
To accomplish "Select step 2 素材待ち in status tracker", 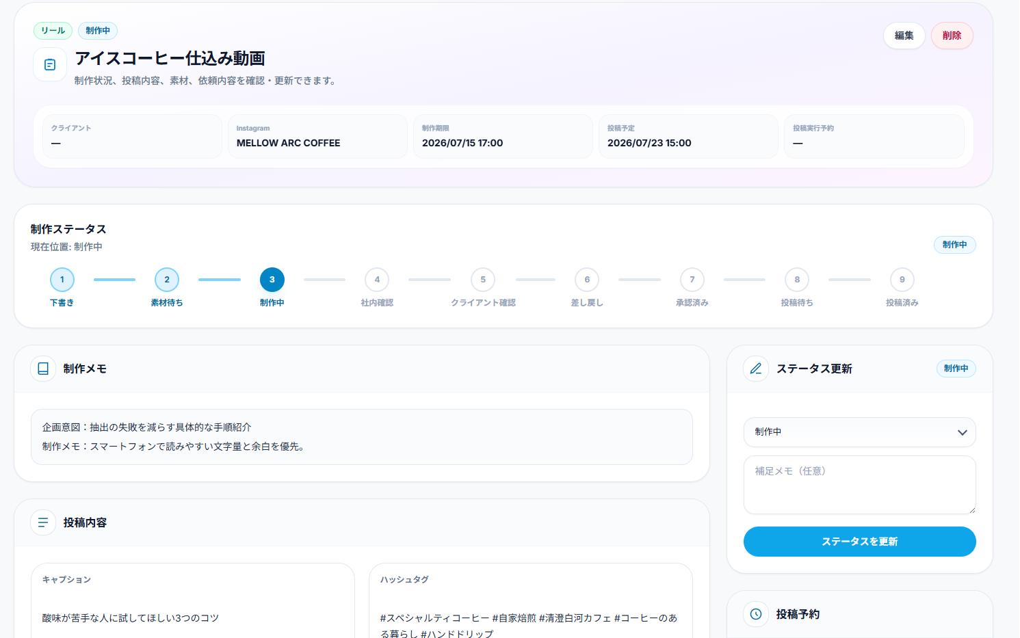I will [x=167, y=280].
